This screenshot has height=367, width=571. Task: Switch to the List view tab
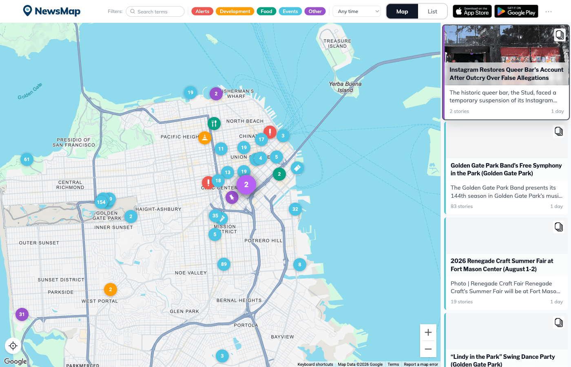(432, 11)
